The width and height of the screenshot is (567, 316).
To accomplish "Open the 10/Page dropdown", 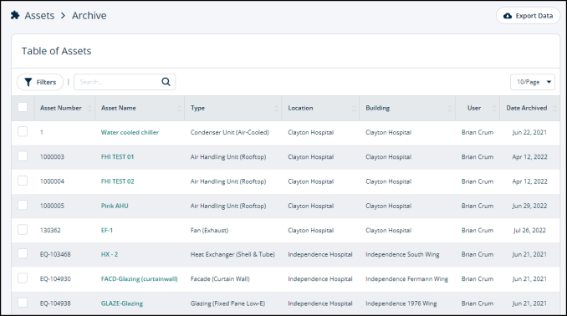I will [532, 82].
